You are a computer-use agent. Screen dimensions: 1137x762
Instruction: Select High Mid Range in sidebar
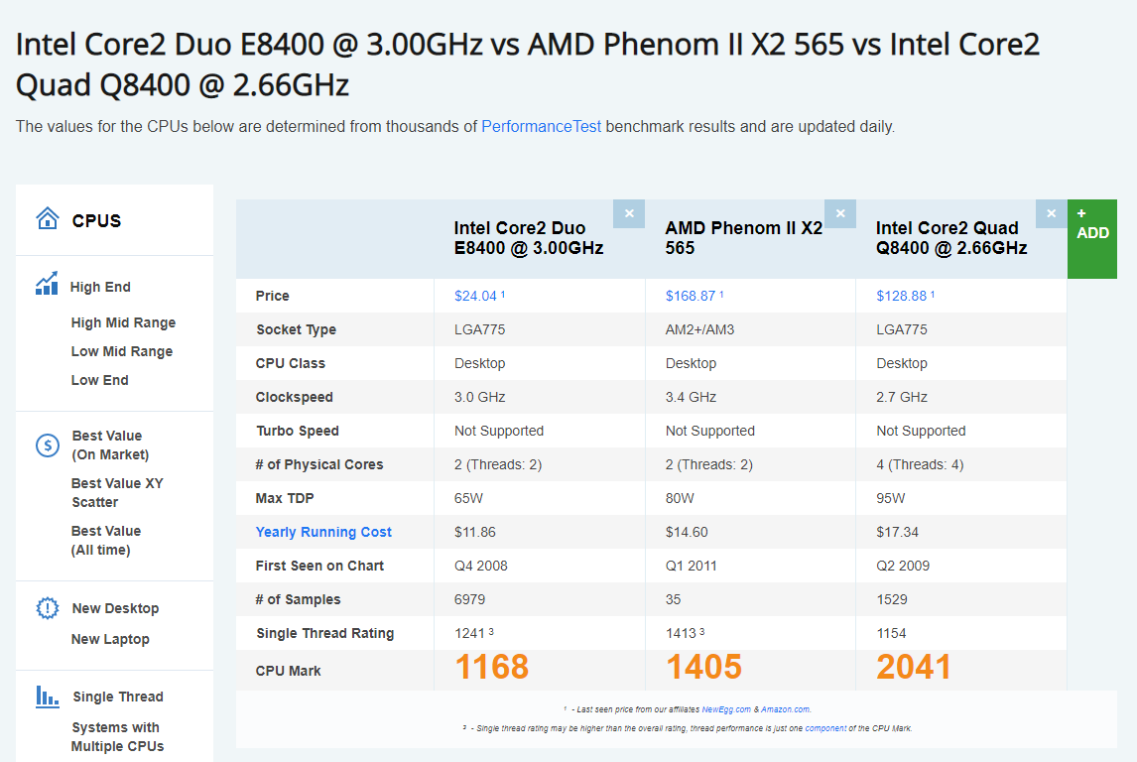click(x=123, y=322)
